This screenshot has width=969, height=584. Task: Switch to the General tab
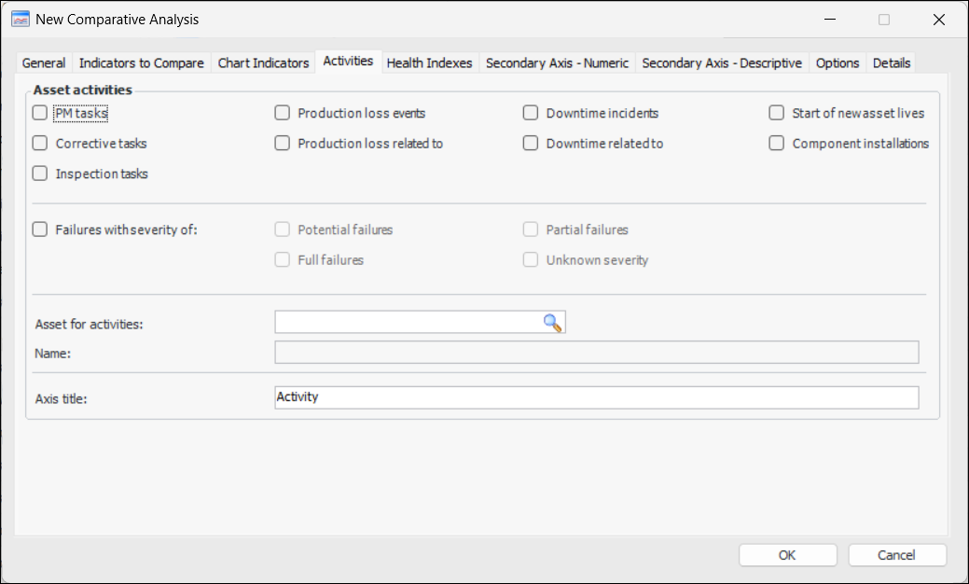(44, 63)
